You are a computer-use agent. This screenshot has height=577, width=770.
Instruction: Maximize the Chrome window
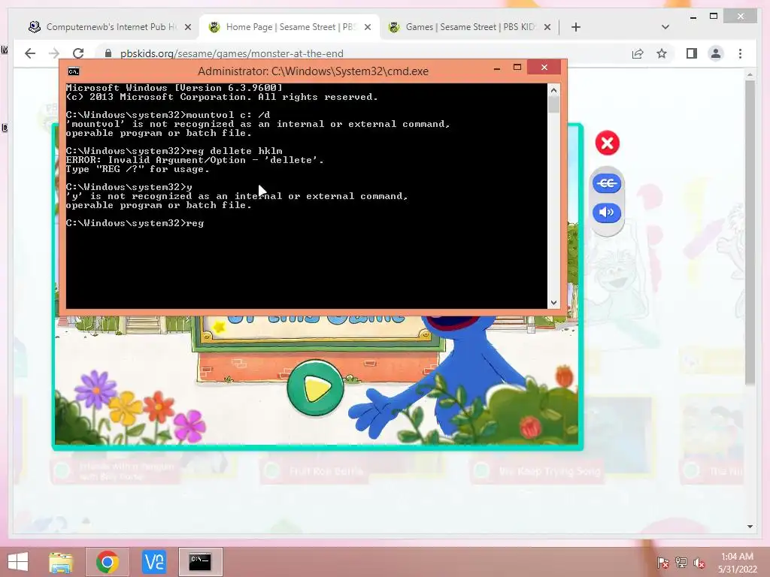714,17
